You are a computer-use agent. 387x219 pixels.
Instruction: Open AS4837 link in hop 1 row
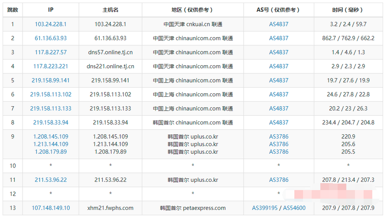point(279,24)
